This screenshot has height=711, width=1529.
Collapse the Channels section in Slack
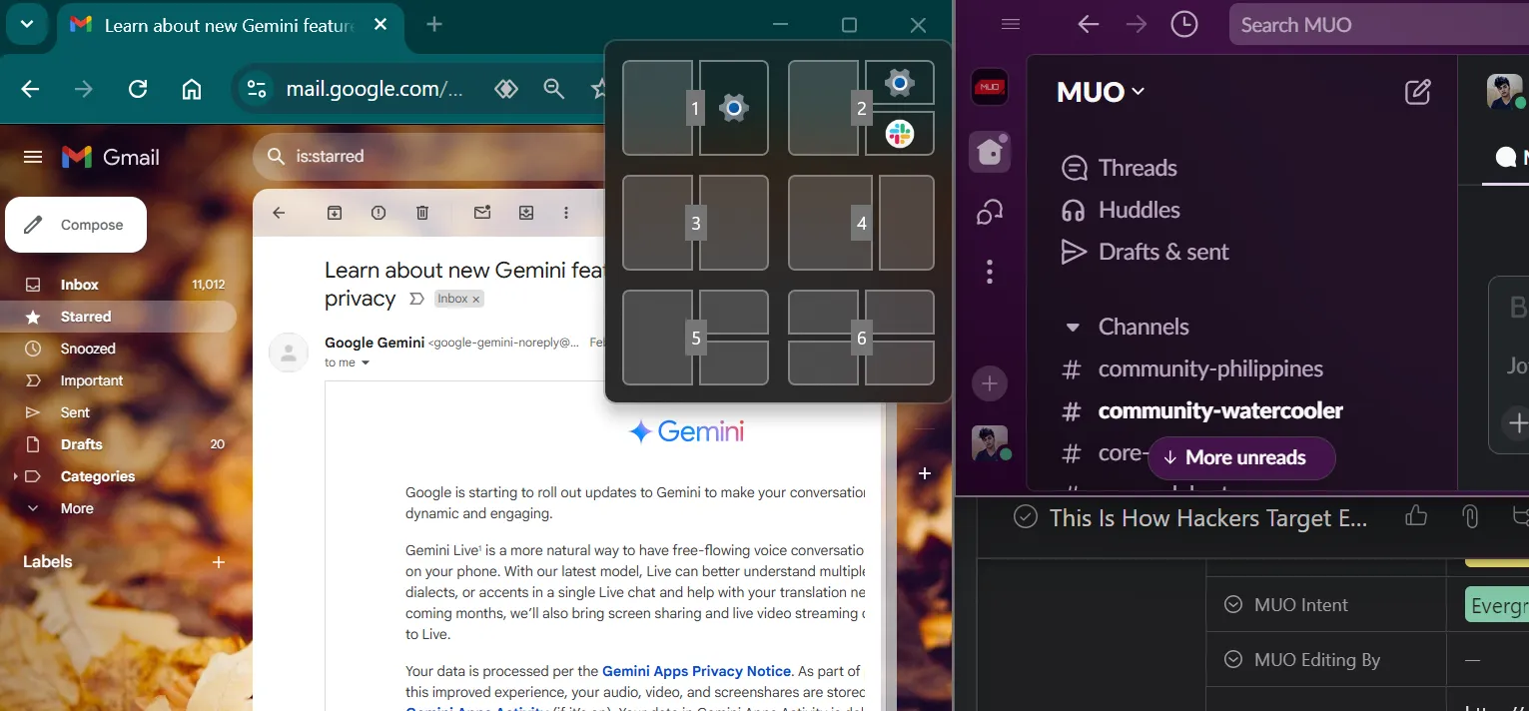tap(1073, 327)
